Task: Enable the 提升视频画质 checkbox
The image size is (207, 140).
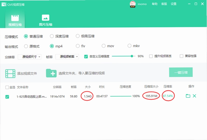Action: point(151,56)
